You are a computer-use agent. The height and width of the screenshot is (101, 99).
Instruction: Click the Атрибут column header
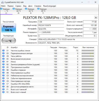coord(28,47)
